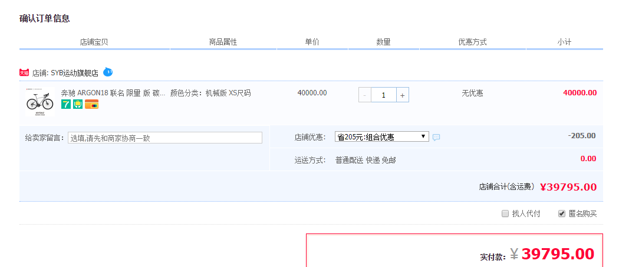Image resolution: width=619 pixels, height=267 pixels.
Task: Click the 普通配送 快递 免邮 shipping text
Action: coord(366,161)
